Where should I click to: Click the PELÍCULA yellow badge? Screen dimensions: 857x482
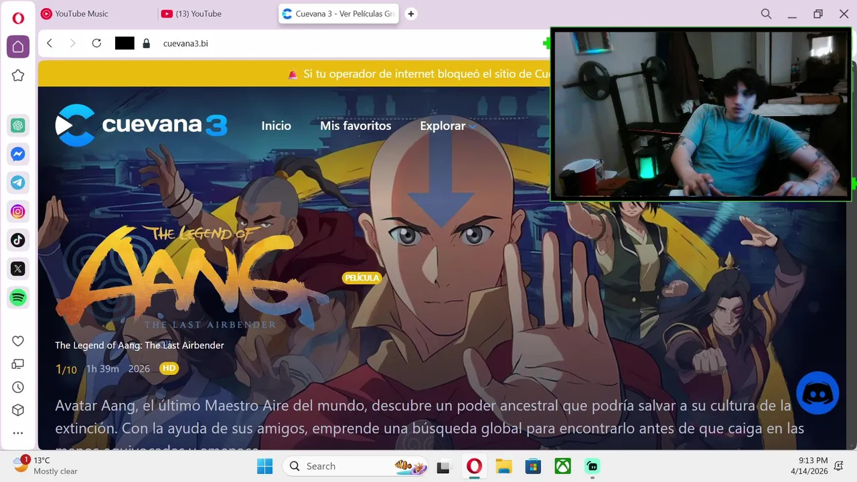pos(361,278)
